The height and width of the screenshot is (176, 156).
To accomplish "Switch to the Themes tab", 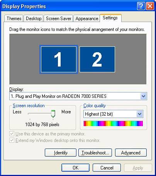I will point(14,19).
